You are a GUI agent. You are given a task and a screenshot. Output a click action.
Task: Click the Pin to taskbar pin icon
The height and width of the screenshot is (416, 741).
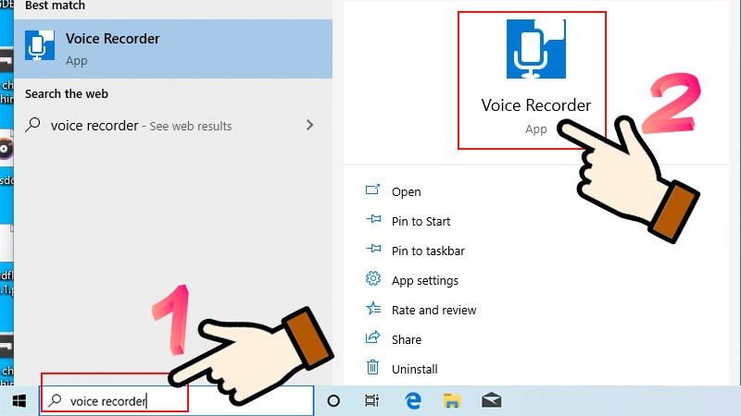(373, 251)
